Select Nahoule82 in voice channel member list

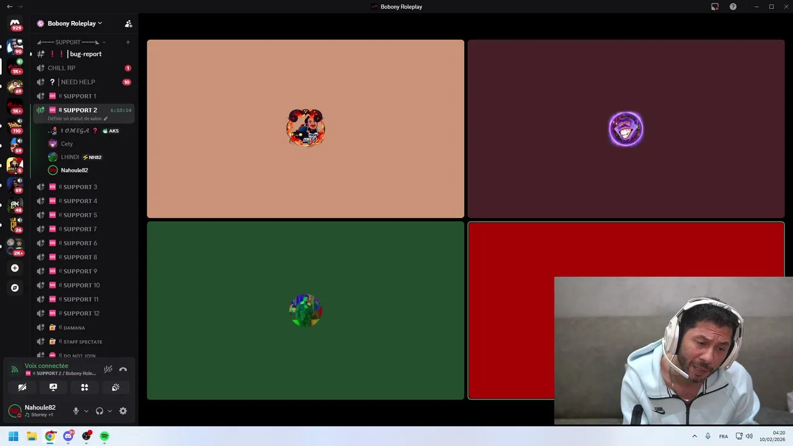[84, 170]
